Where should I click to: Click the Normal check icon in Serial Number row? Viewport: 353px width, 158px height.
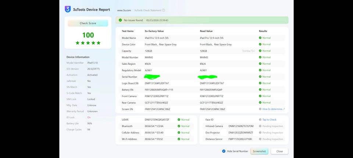coord(260,77)
